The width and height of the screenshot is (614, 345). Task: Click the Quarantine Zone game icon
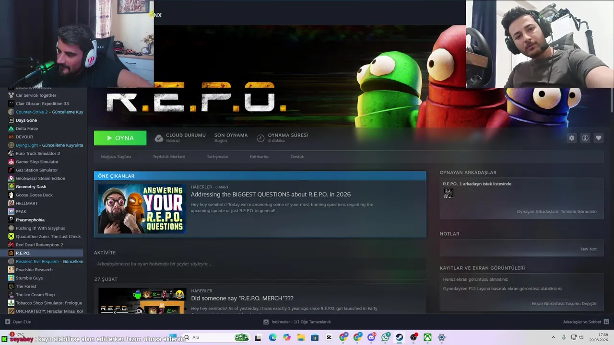pos(11,236)
